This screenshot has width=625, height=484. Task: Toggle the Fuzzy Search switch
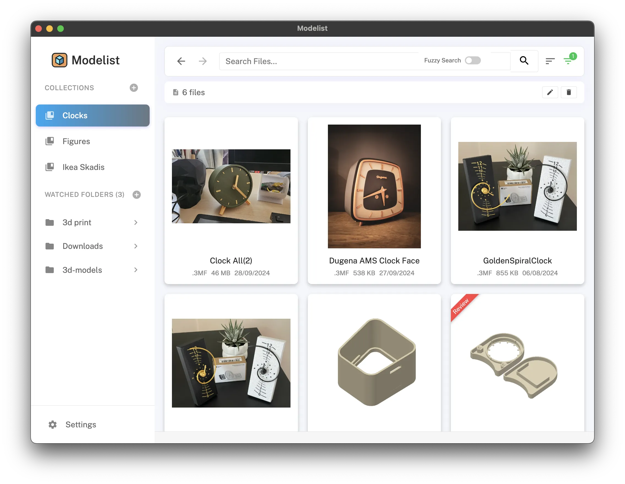point(473,60)
